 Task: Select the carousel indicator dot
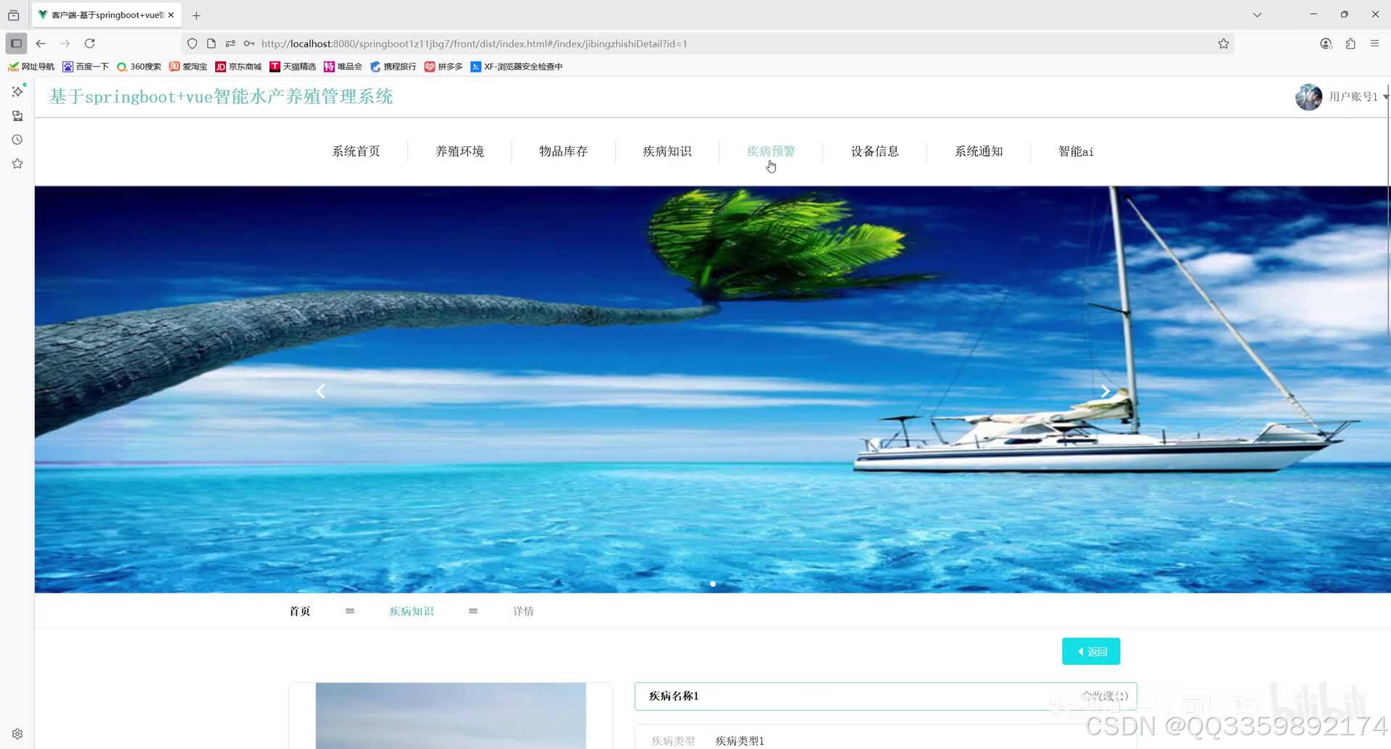tap(712, 584)
